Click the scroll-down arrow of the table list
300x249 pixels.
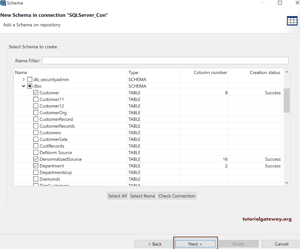click(x=287, y=182)
